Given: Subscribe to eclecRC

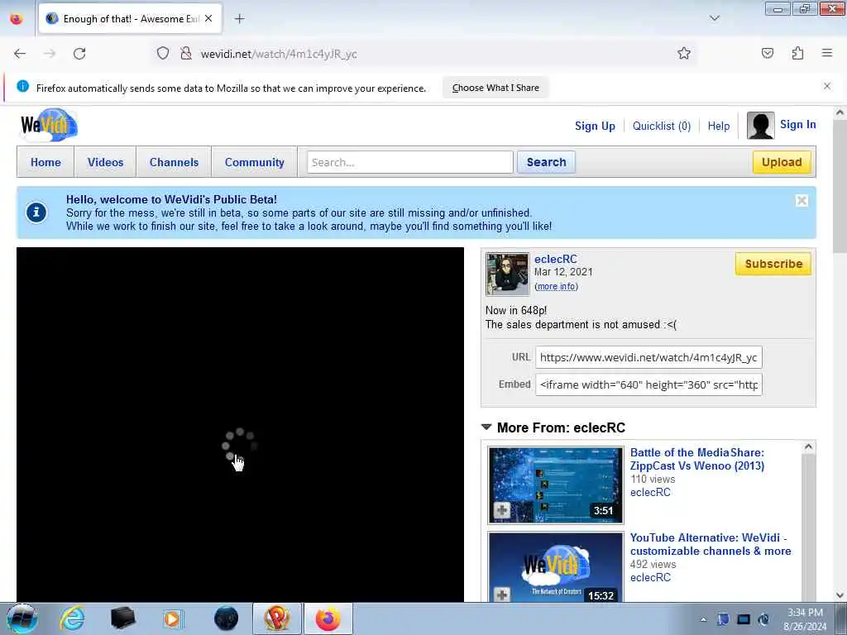Looking at the screenshot, I should (773, 264).
